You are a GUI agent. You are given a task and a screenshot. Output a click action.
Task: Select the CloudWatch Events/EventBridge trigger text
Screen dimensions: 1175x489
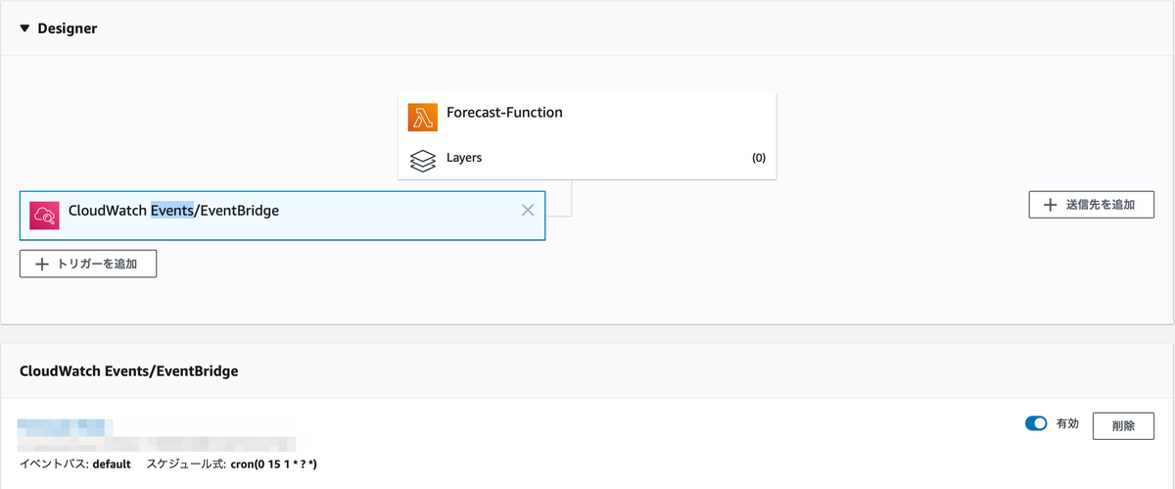click(173, 210)
